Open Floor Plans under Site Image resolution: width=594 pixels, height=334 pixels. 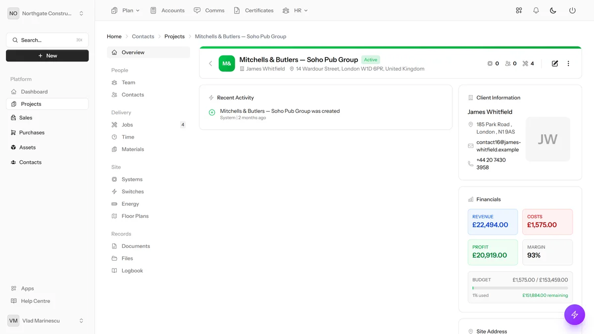pos(148,216)
